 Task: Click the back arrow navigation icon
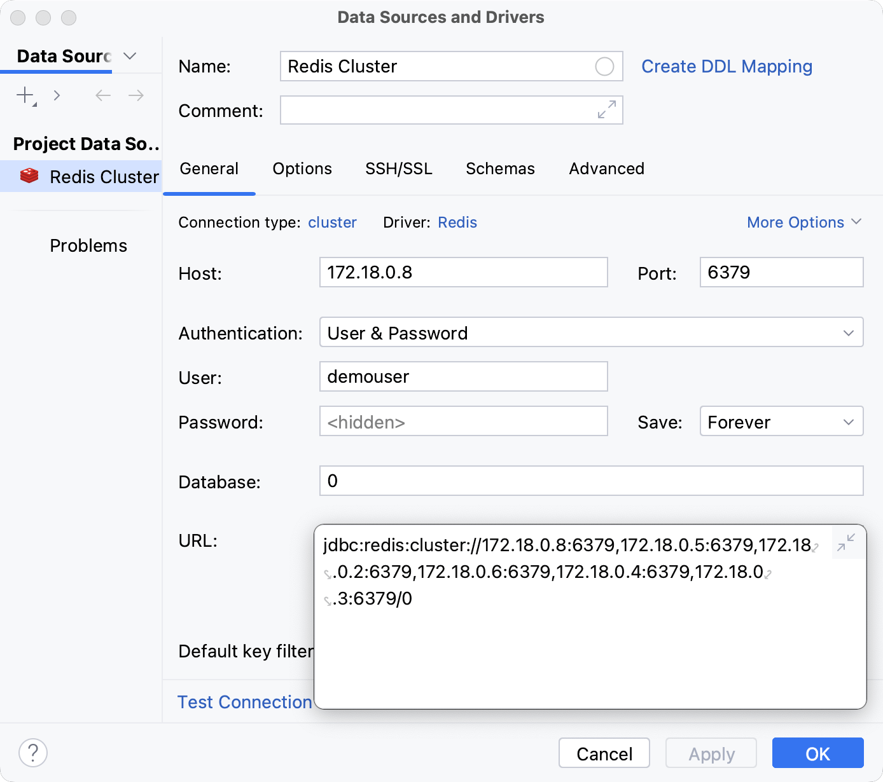[102, 95]
